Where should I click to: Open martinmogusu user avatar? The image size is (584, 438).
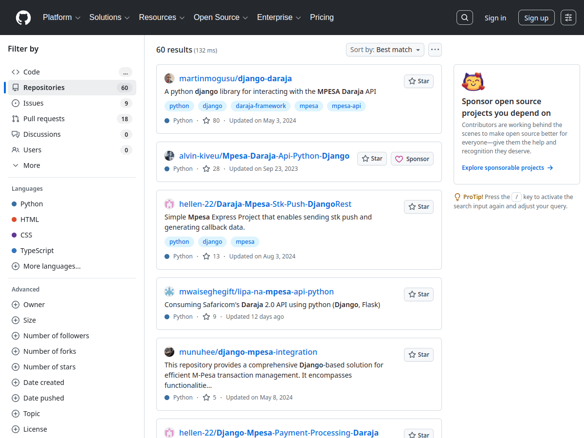click(169, 78)
